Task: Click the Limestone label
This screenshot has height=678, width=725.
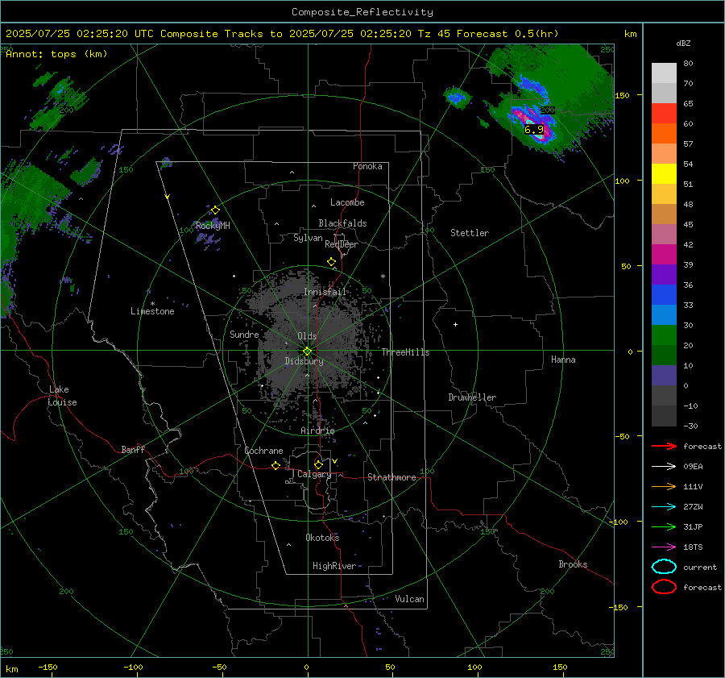Action: click(x=152, y=311)
